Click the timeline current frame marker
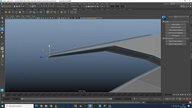 pos(3,95)
